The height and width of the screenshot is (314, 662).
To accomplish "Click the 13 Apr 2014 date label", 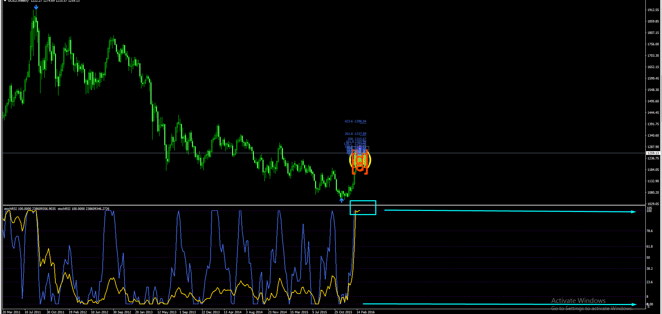I will click(233, 312).
